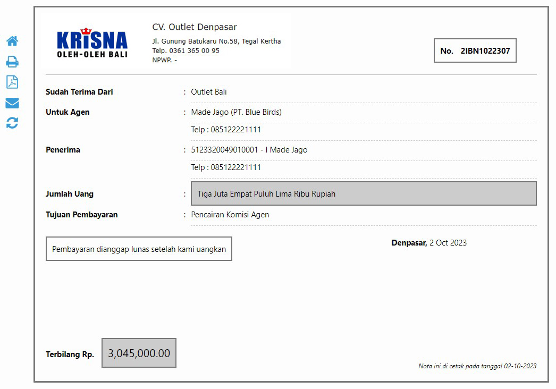Select receipt number 2IBN1022307 box
556x389 pixels.
pyautogui.click(x=475, y=50)
